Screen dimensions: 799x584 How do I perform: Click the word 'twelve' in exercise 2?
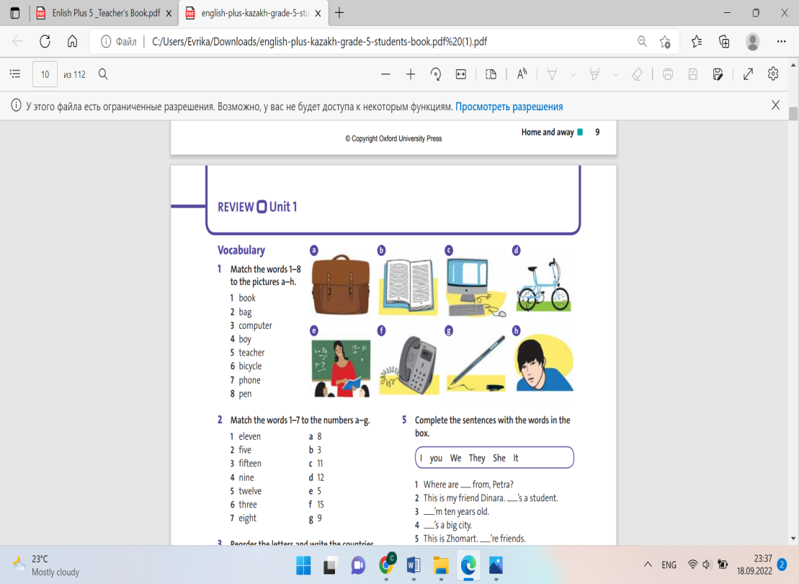point(250,491)
